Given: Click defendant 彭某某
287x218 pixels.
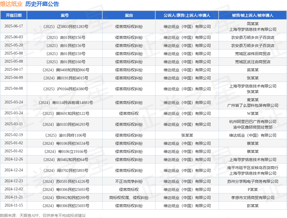Looking at the screenshot, I should pos(253,206).
